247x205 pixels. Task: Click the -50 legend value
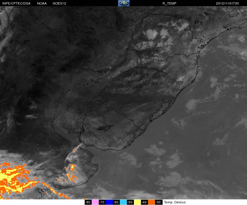[130, 202]
